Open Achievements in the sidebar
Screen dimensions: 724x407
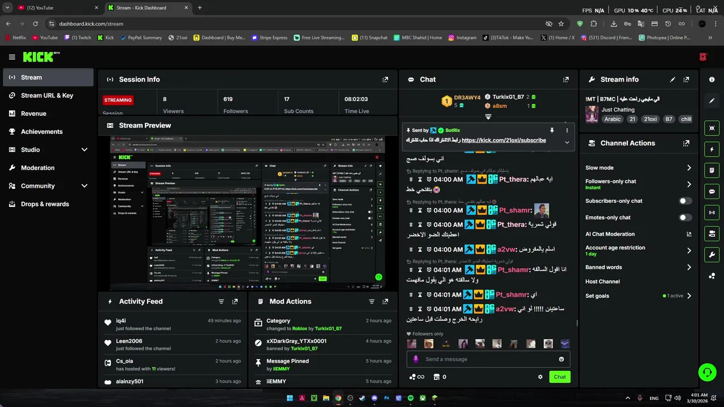[x=48, y=132]
